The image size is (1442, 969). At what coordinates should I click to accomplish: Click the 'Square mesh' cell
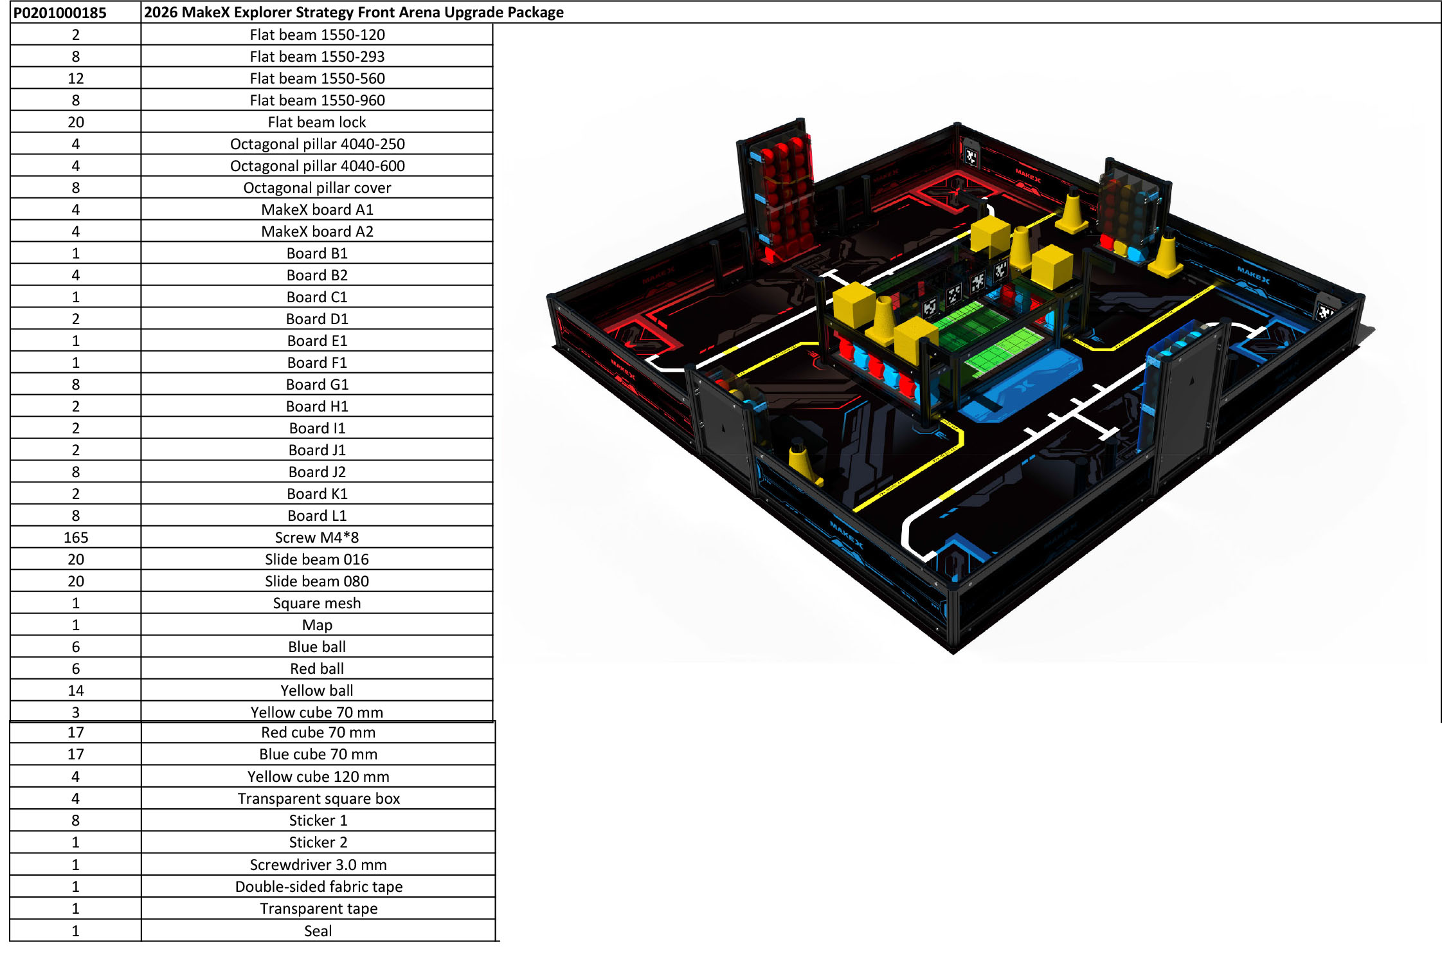pos(317,603)
